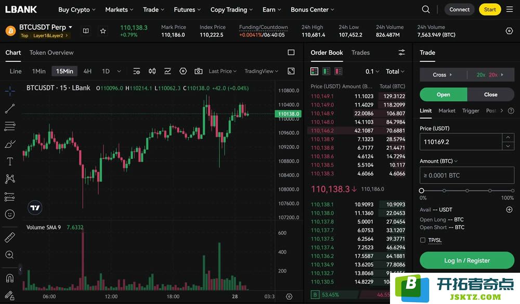Add funds with Avail plus icon

pos(510,209)
